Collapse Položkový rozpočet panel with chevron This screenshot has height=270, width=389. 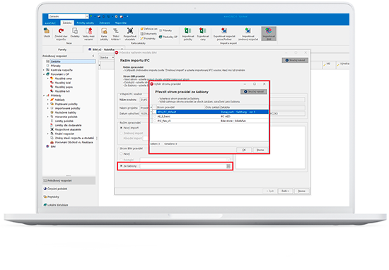(x=93, y=56)
